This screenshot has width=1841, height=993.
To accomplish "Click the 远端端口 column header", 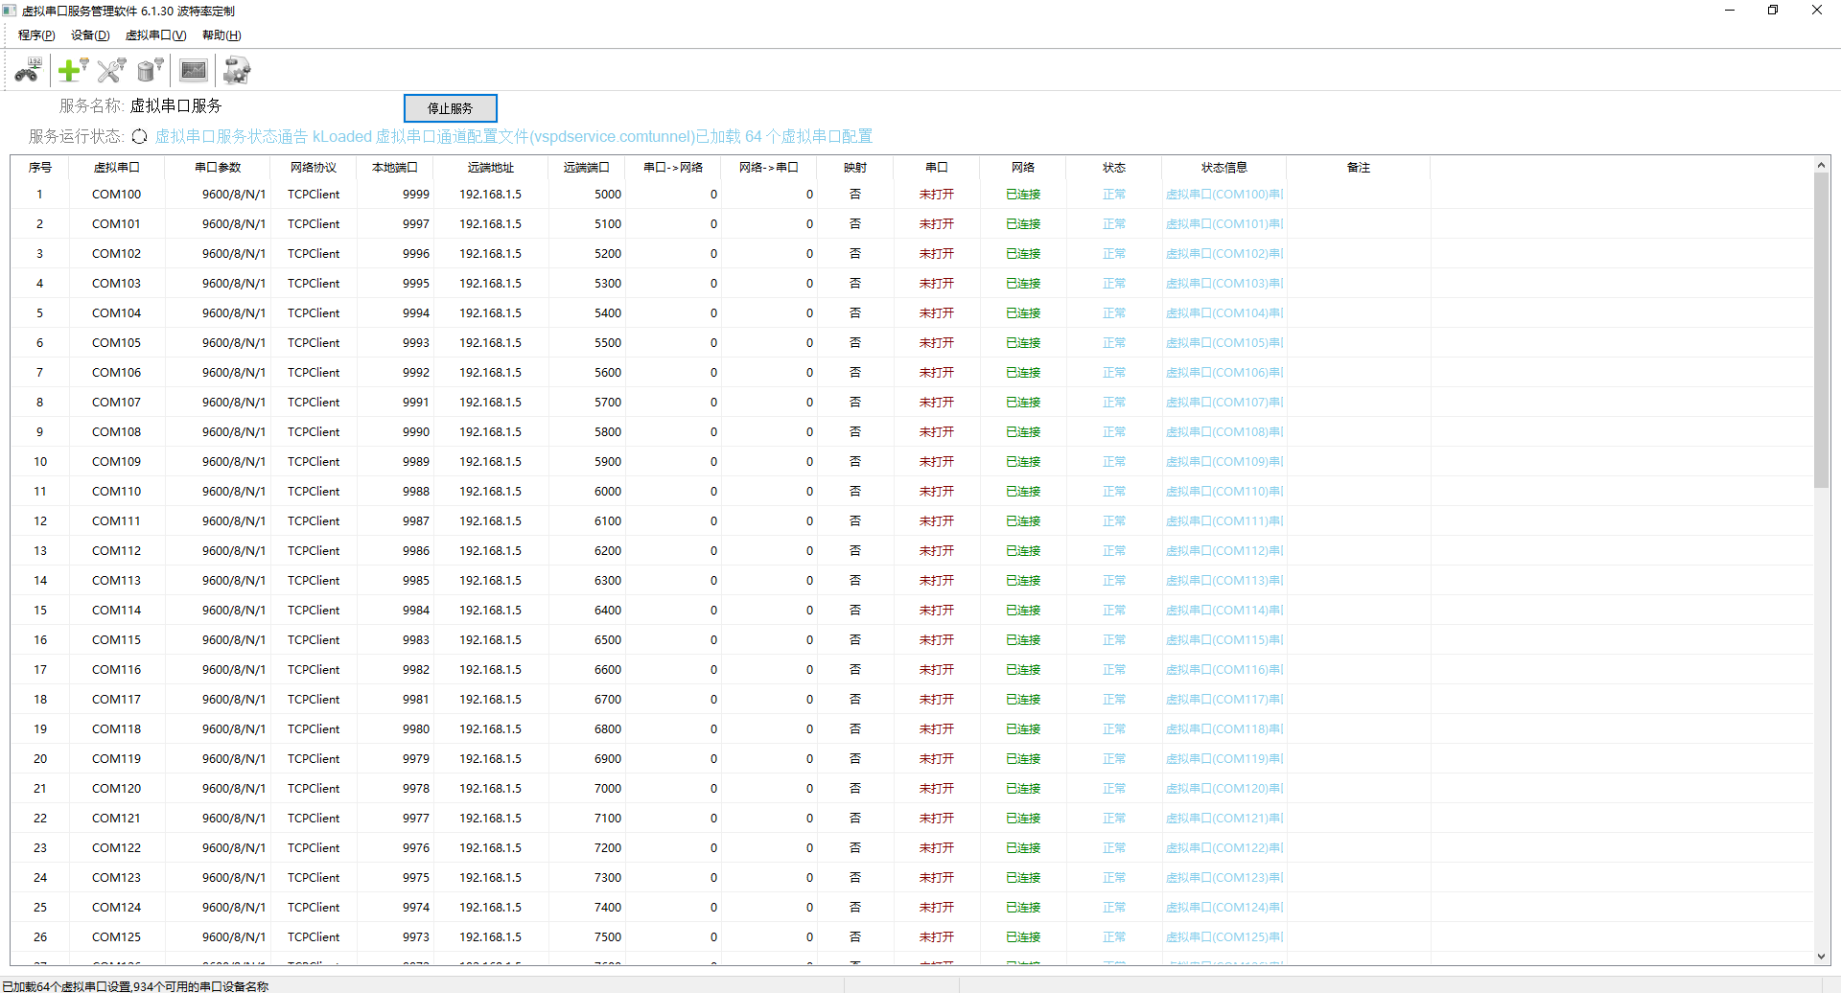I will pyautogui.click(x=586, y=168).
